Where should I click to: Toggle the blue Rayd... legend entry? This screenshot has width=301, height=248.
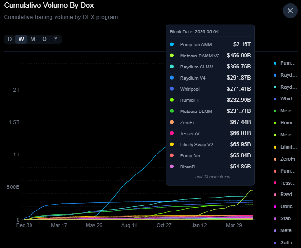click(285, 75)
